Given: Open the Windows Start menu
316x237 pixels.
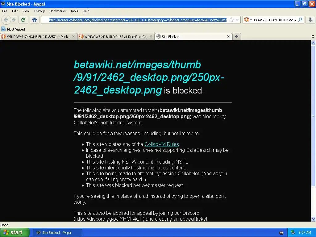Looking at the screenshot, I should coord(15,232).
